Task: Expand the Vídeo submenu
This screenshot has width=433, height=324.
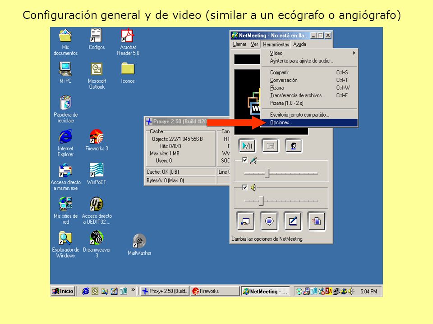Action: pyautogui.click(x=309, y=53)
